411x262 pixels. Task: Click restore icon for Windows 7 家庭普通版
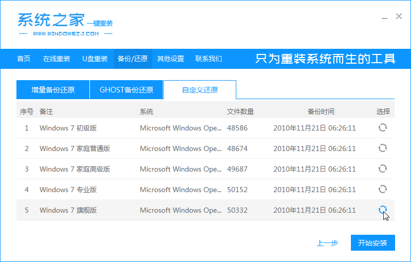(382, 148)
